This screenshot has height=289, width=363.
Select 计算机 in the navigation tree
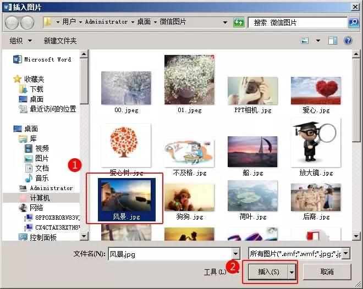pyautogui.click(x=35, y=198)
